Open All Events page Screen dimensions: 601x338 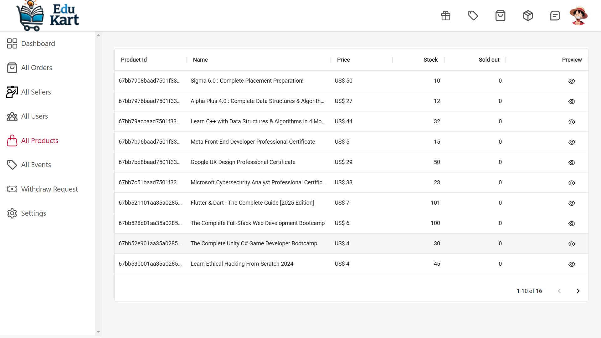36,165
